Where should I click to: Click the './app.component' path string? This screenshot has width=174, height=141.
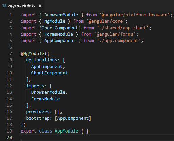(119, 41)
